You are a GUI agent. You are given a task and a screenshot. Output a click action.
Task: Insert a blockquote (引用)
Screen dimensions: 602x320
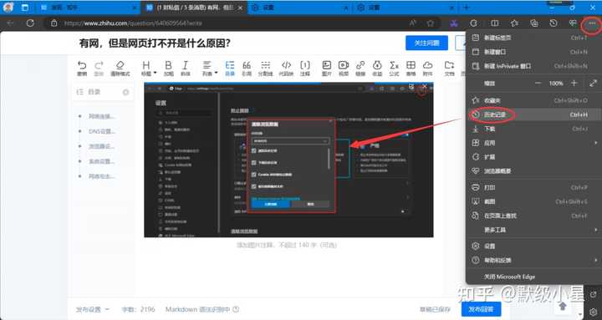247,69
